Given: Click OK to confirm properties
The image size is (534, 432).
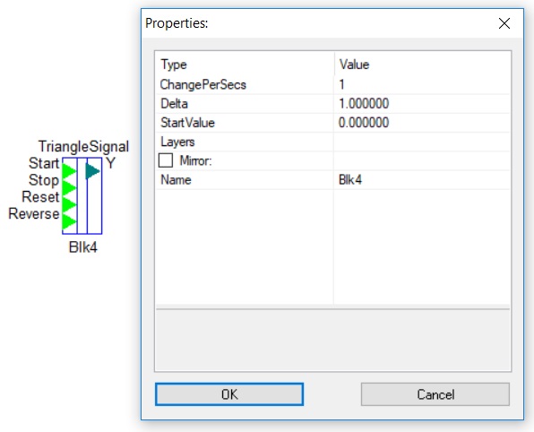Looking at the screenshot, I should [x=229, y=394].
